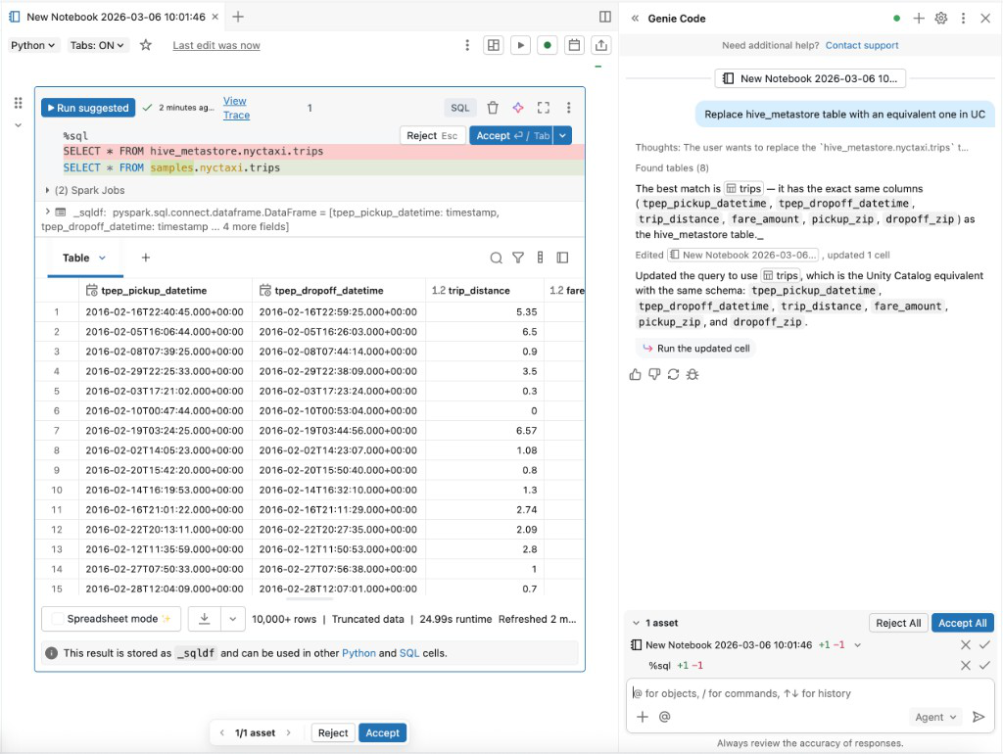Open Genie Code settings gear
This screenshot has width=1003, height=754.
[x=940, y=18]
